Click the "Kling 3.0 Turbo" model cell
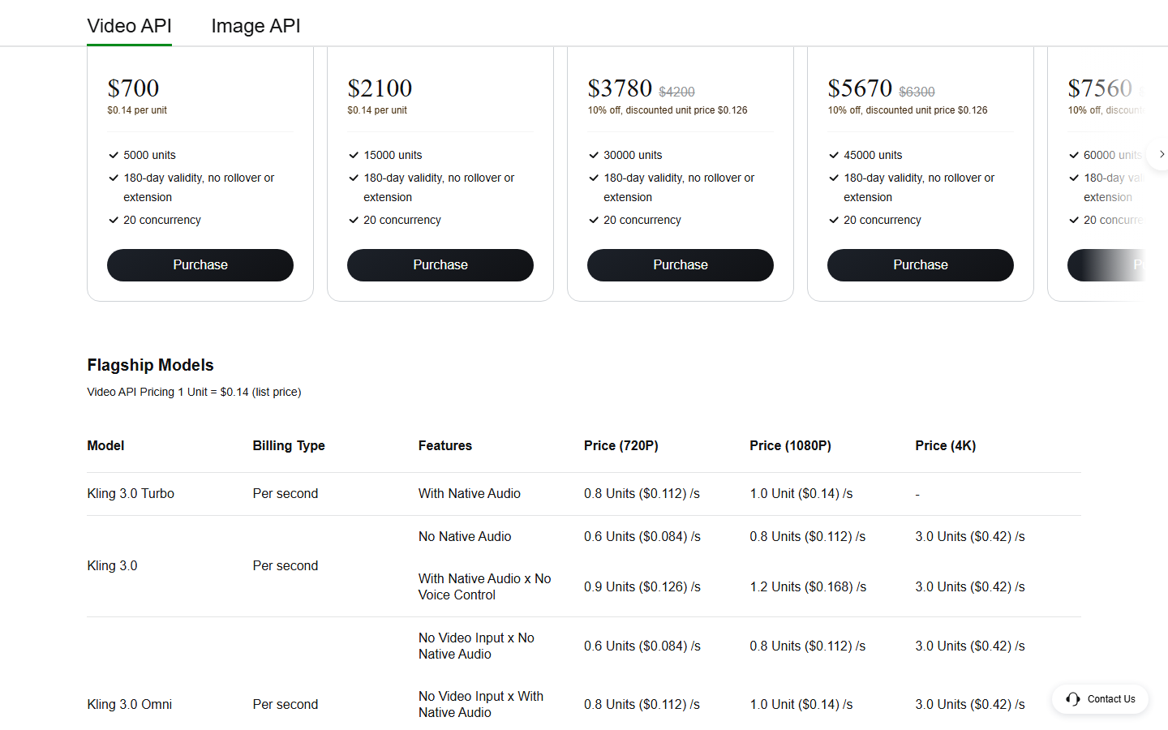 pyautogui.click(x=131, y=493)
